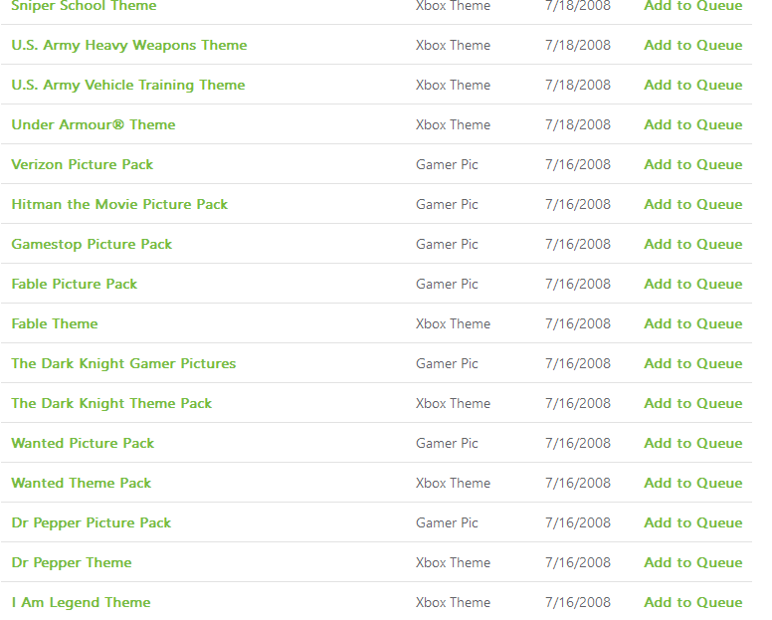Open the Wanted Picture Pack link
The height and width of the screenshot is (620, 772).
(83, 443)
